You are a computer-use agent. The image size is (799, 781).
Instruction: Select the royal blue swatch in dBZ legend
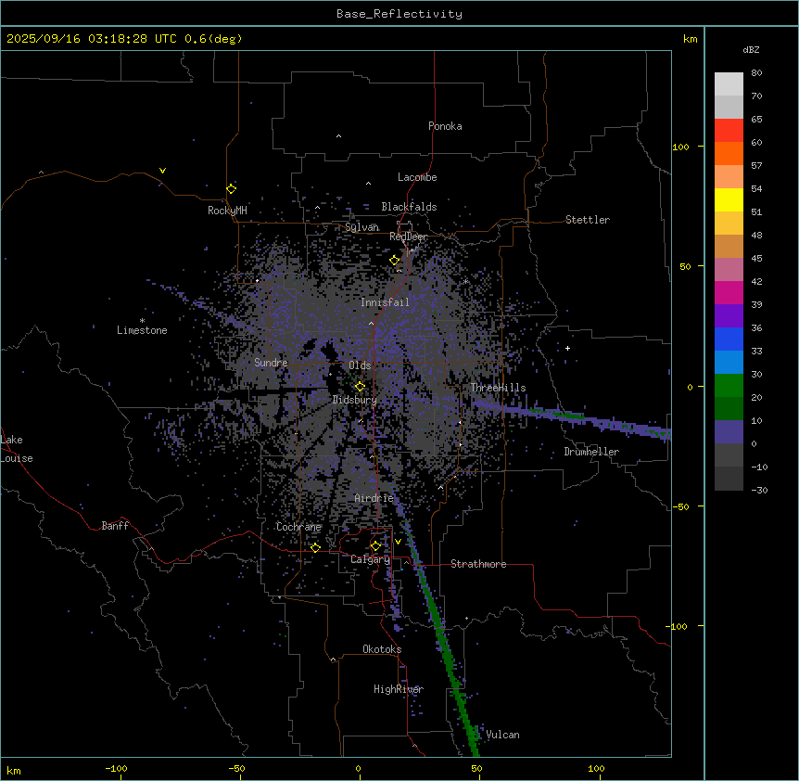(729, 339)
